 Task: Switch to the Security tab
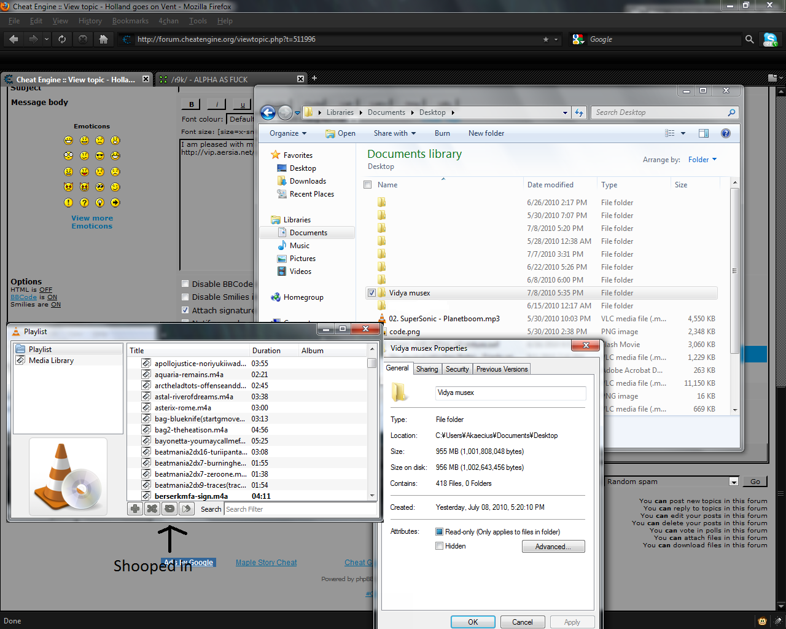[457, 369]
